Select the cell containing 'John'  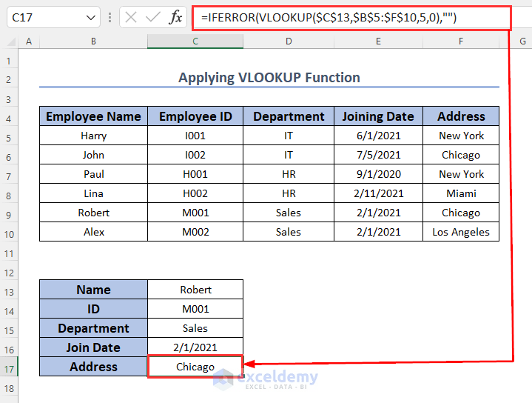(x=93, y=155)
